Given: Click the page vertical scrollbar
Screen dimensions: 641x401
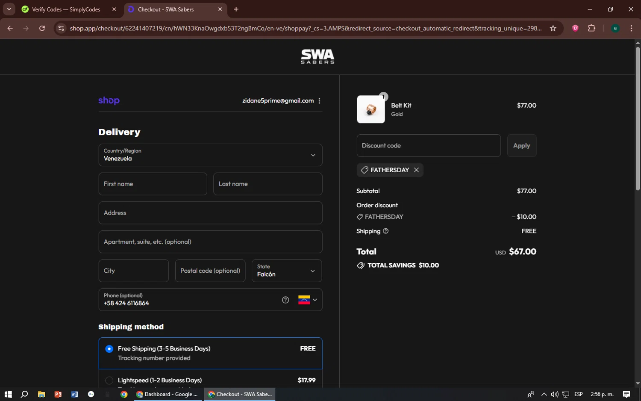Looking at the screenshot, I should click(x=638, y=119).
